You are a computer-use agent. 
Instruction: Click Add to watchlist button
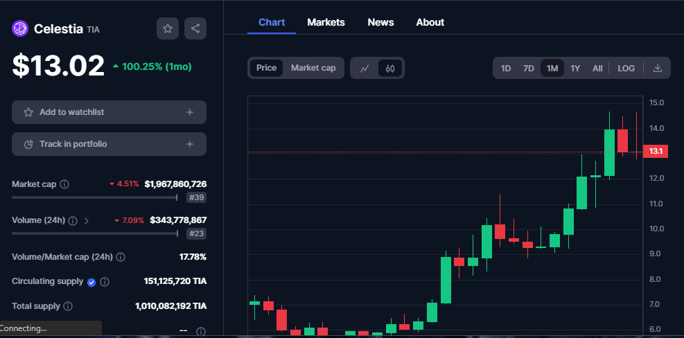point(109,112)
